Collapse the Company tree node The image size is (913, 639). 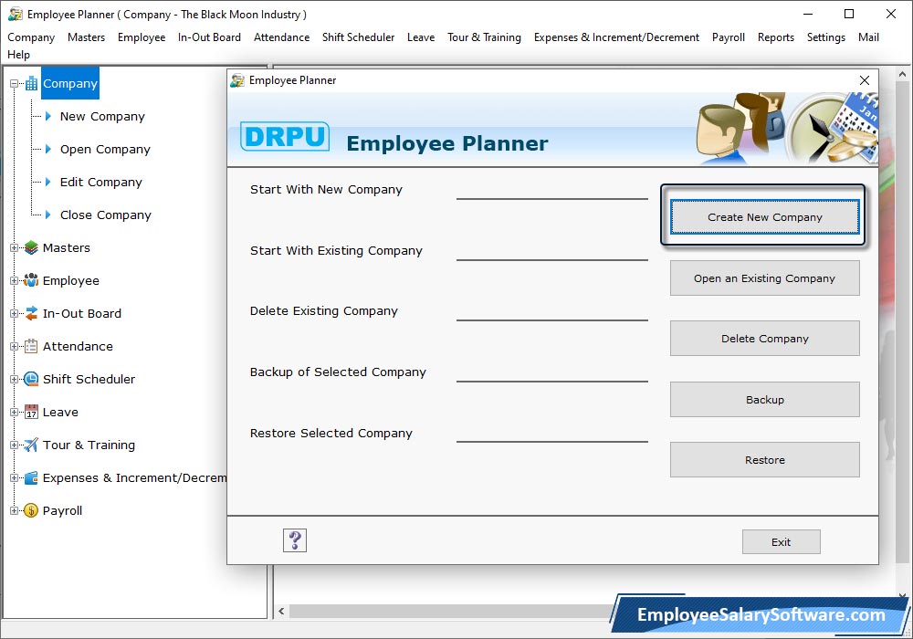click(x=14, y=84)
